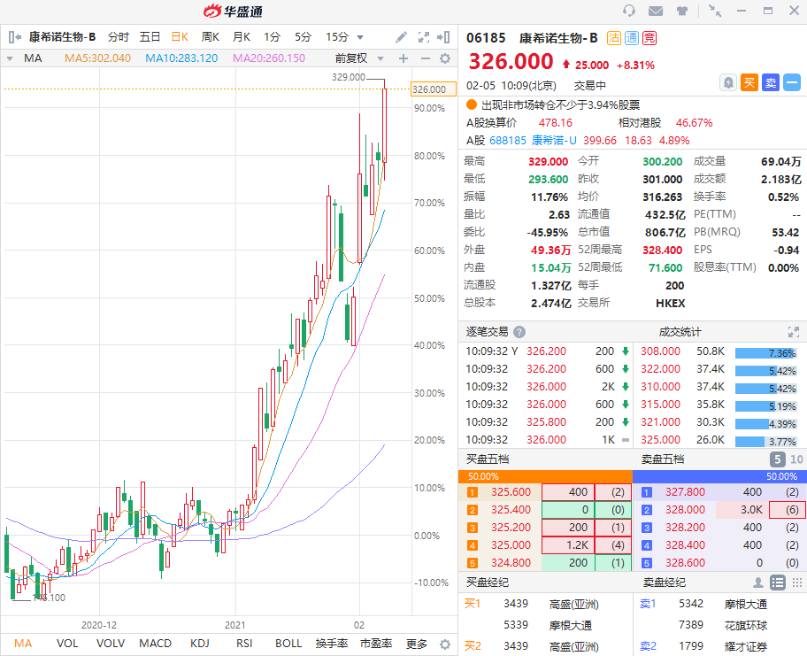This screenshot has height=656, width=807.
Task: Switch to 分时 intraday chart
Action: (119, 37)
